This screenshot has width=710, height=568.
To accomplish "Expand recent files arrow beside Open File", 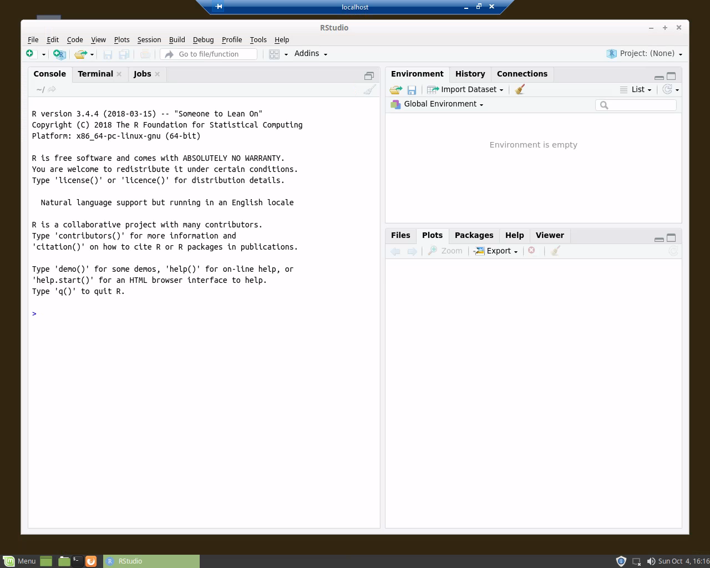I will point(92,54).
